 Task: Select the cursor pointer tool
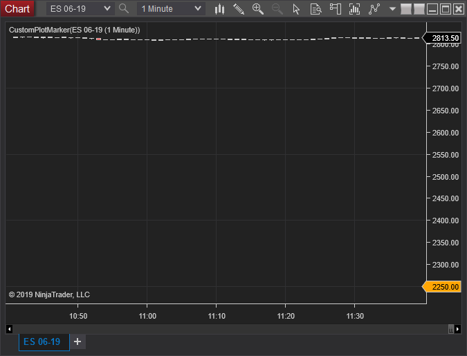click(296, 9)
